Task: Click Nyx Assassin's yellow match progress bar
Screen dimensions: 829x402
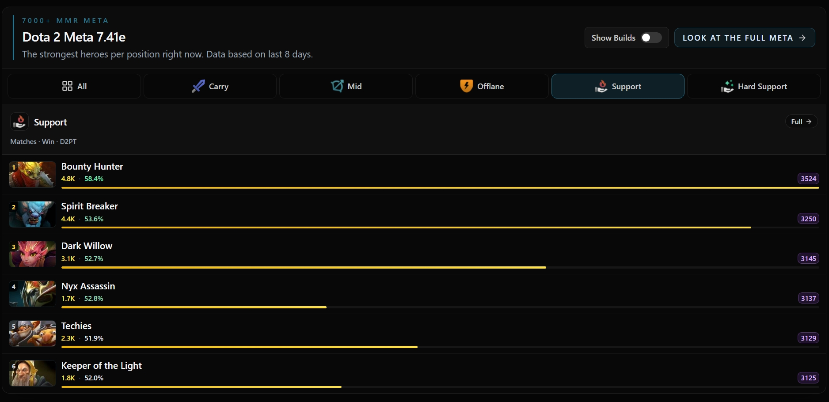Action: (194, 307)
